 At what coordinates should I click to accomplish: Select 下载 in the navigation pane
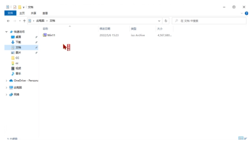point(18,42)
